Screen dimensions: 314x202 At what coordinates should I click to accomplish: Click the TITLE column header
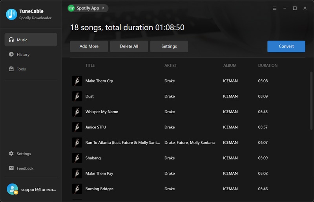[x=90, y=65]
